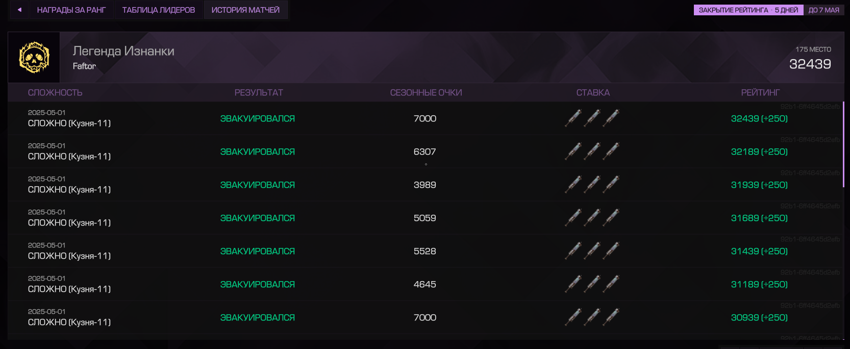The height and width of the screenshot is (349, 850).
Task: Click the first syringe icon in the 5059 row
Action: (x=573, y=217)
